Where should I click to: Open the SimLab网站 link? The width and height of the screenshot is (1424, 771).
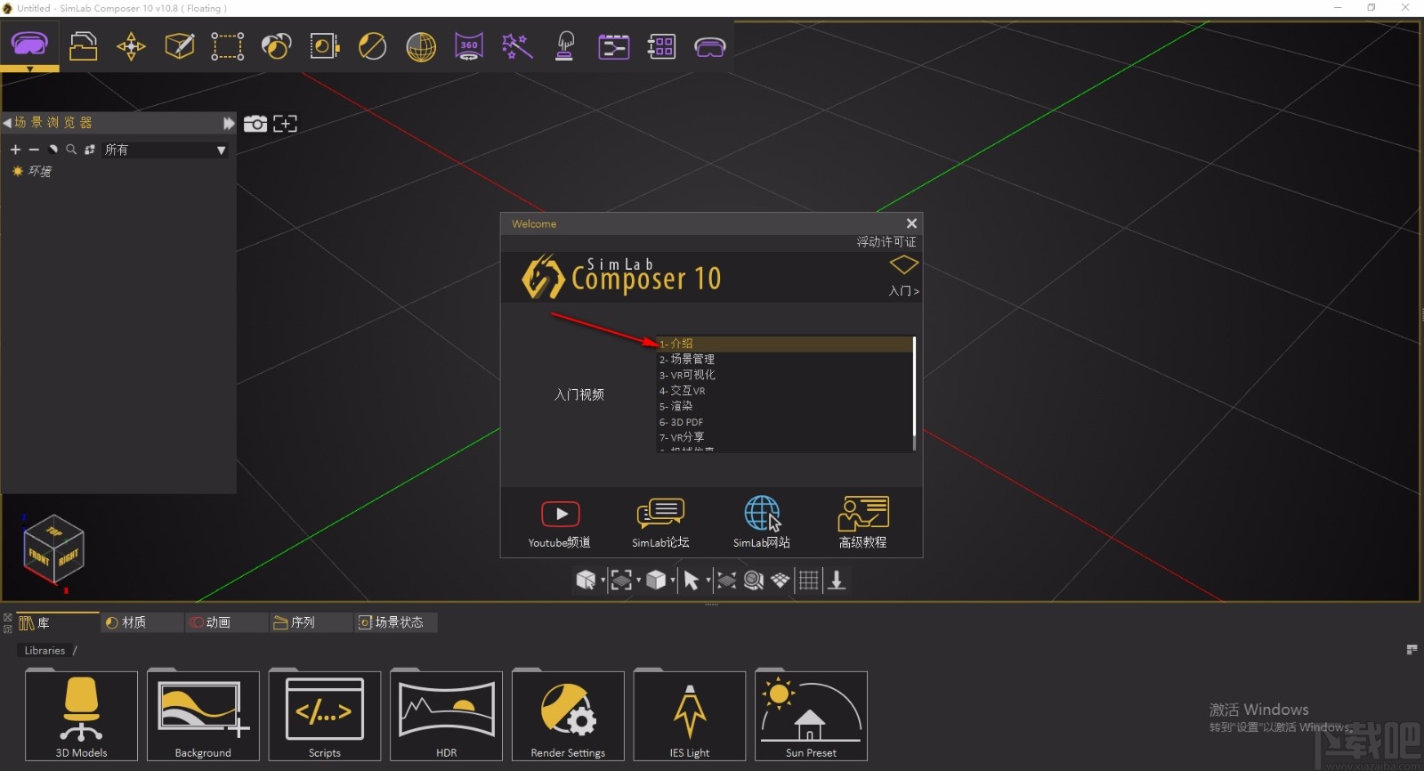pos(762,523)
